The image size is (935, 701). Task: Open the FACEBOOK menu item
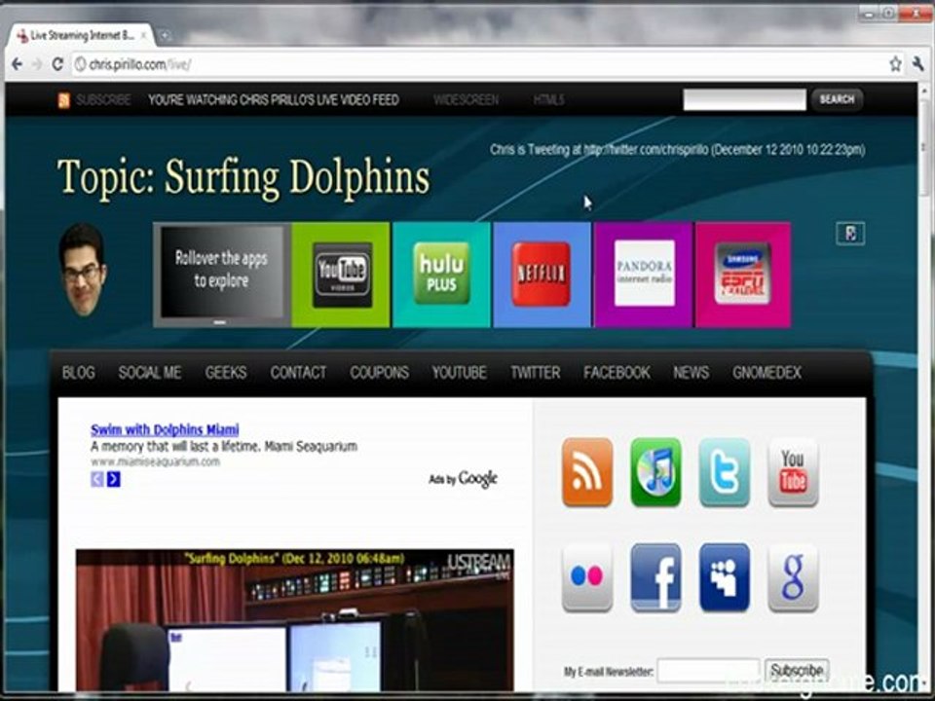tap(617, 373)
